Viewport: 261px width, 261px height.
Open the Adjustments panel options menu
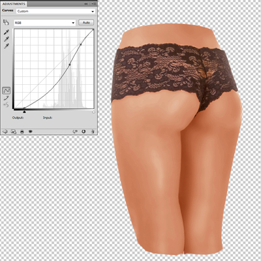point(94,4)
